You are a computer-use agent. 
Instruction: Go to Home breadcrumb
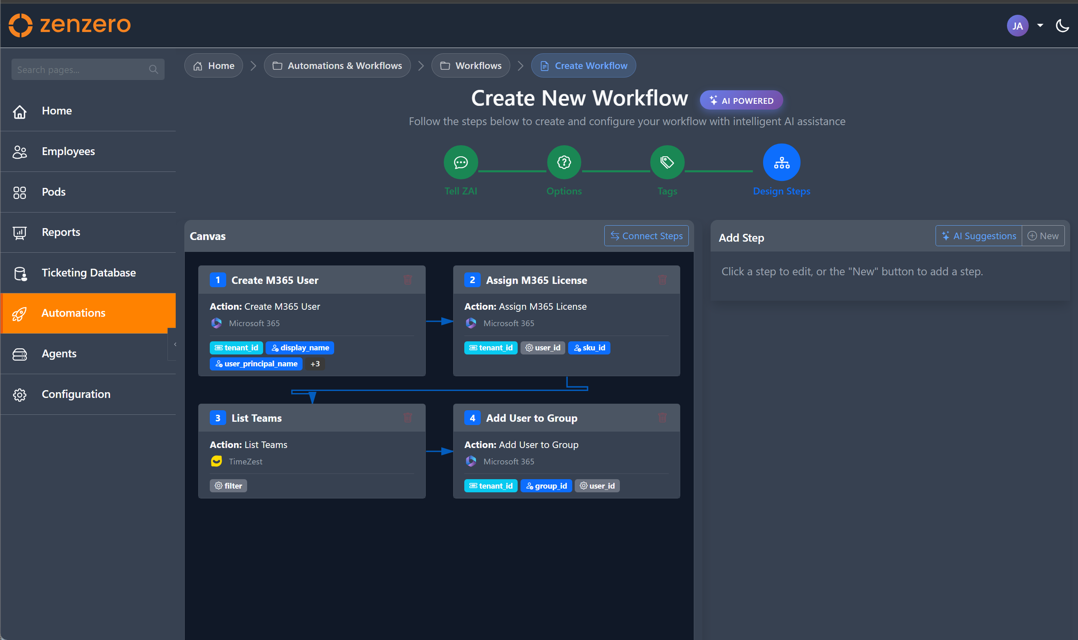coord(213,66)
